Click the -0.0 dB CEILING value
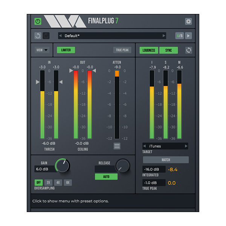This screenshot has width=226, height=226. coord(82,144)
